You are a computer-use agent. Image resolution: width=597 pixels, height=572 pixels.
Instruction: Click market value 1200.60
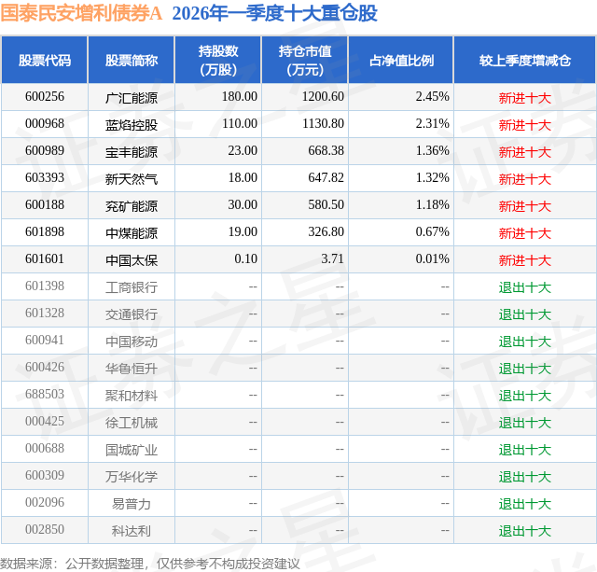pos(323,97)
